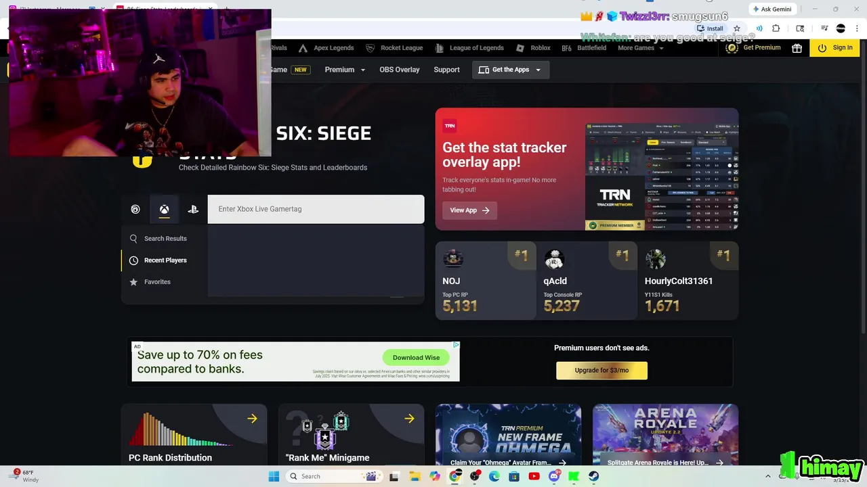Switch to Recent Players tab
The height and width of the screenshot is (487, 867).
pyautogui.click(x=165, y=260)
